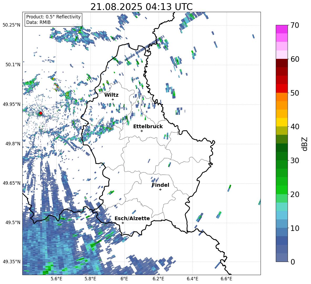Viewport: 311px width, 284px height.
Task: Click the 6.2°E longitude label
Action: point(158,279)
